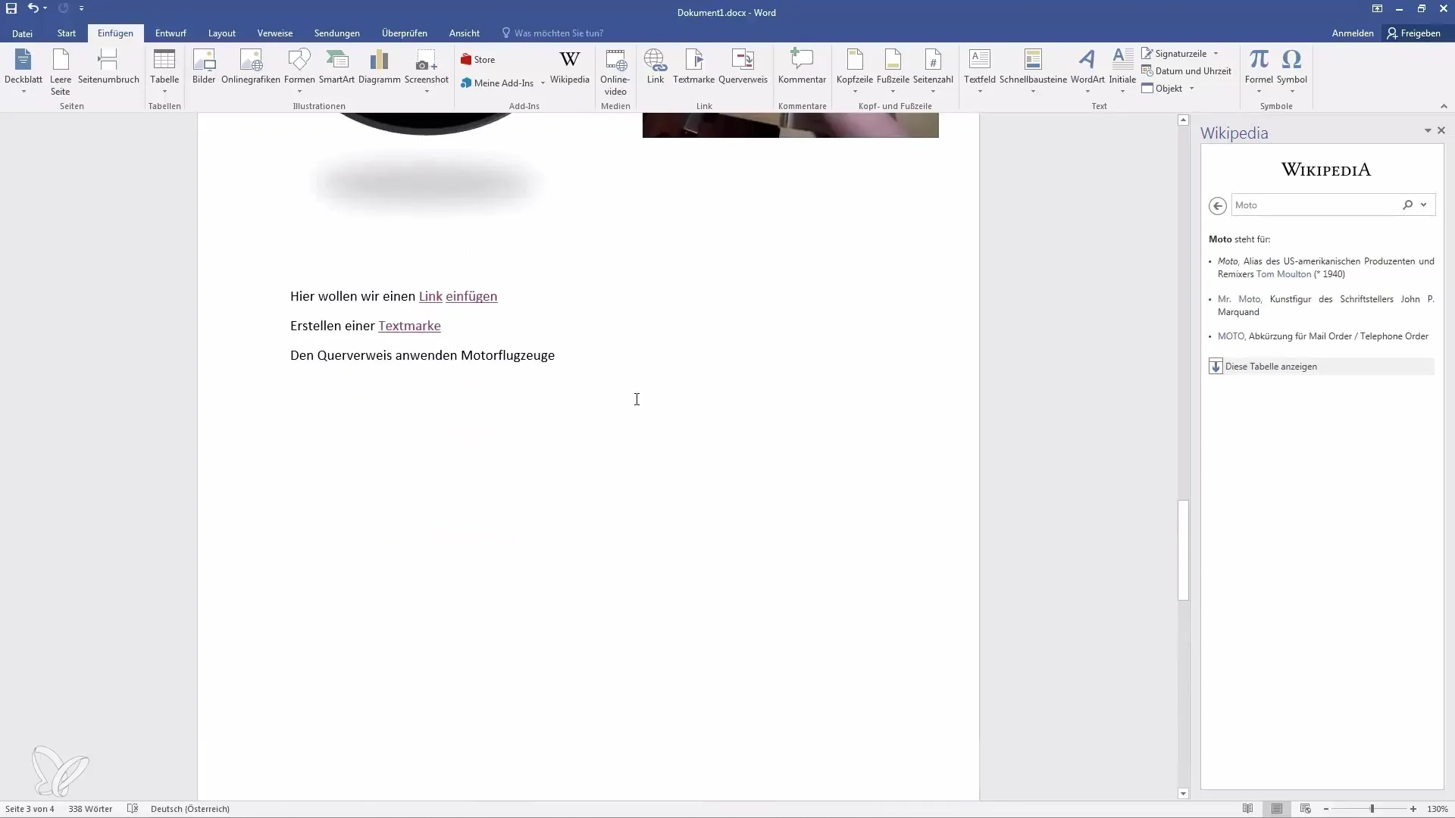Click the Signaturzeile button
The height and width of the screenshot is (818, 1455).
click(x=1174, y=54)
